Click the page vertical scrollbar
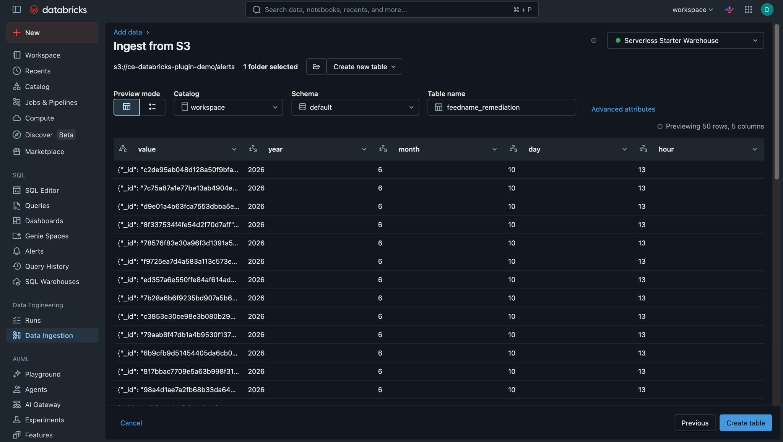Viewport: 783px width, 442px height. 777,102
